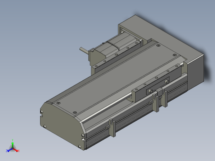This screenshot has height=161, width=215.
Task: Pick the left bolt in carriage recess
Action: click(x=150, y=91)
